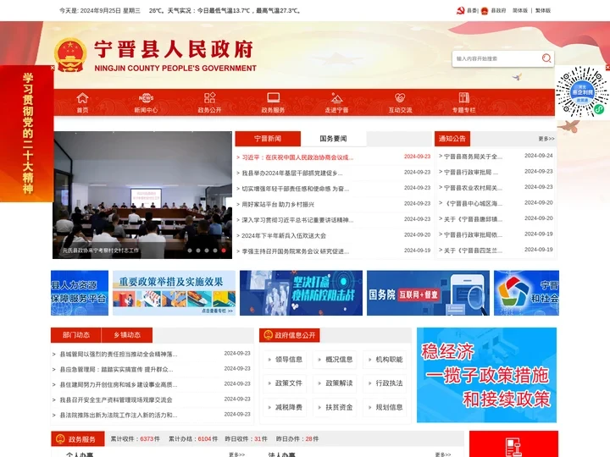Open the 习近平 政协 headline news
The image size is (610, 457).
[297, 157]
